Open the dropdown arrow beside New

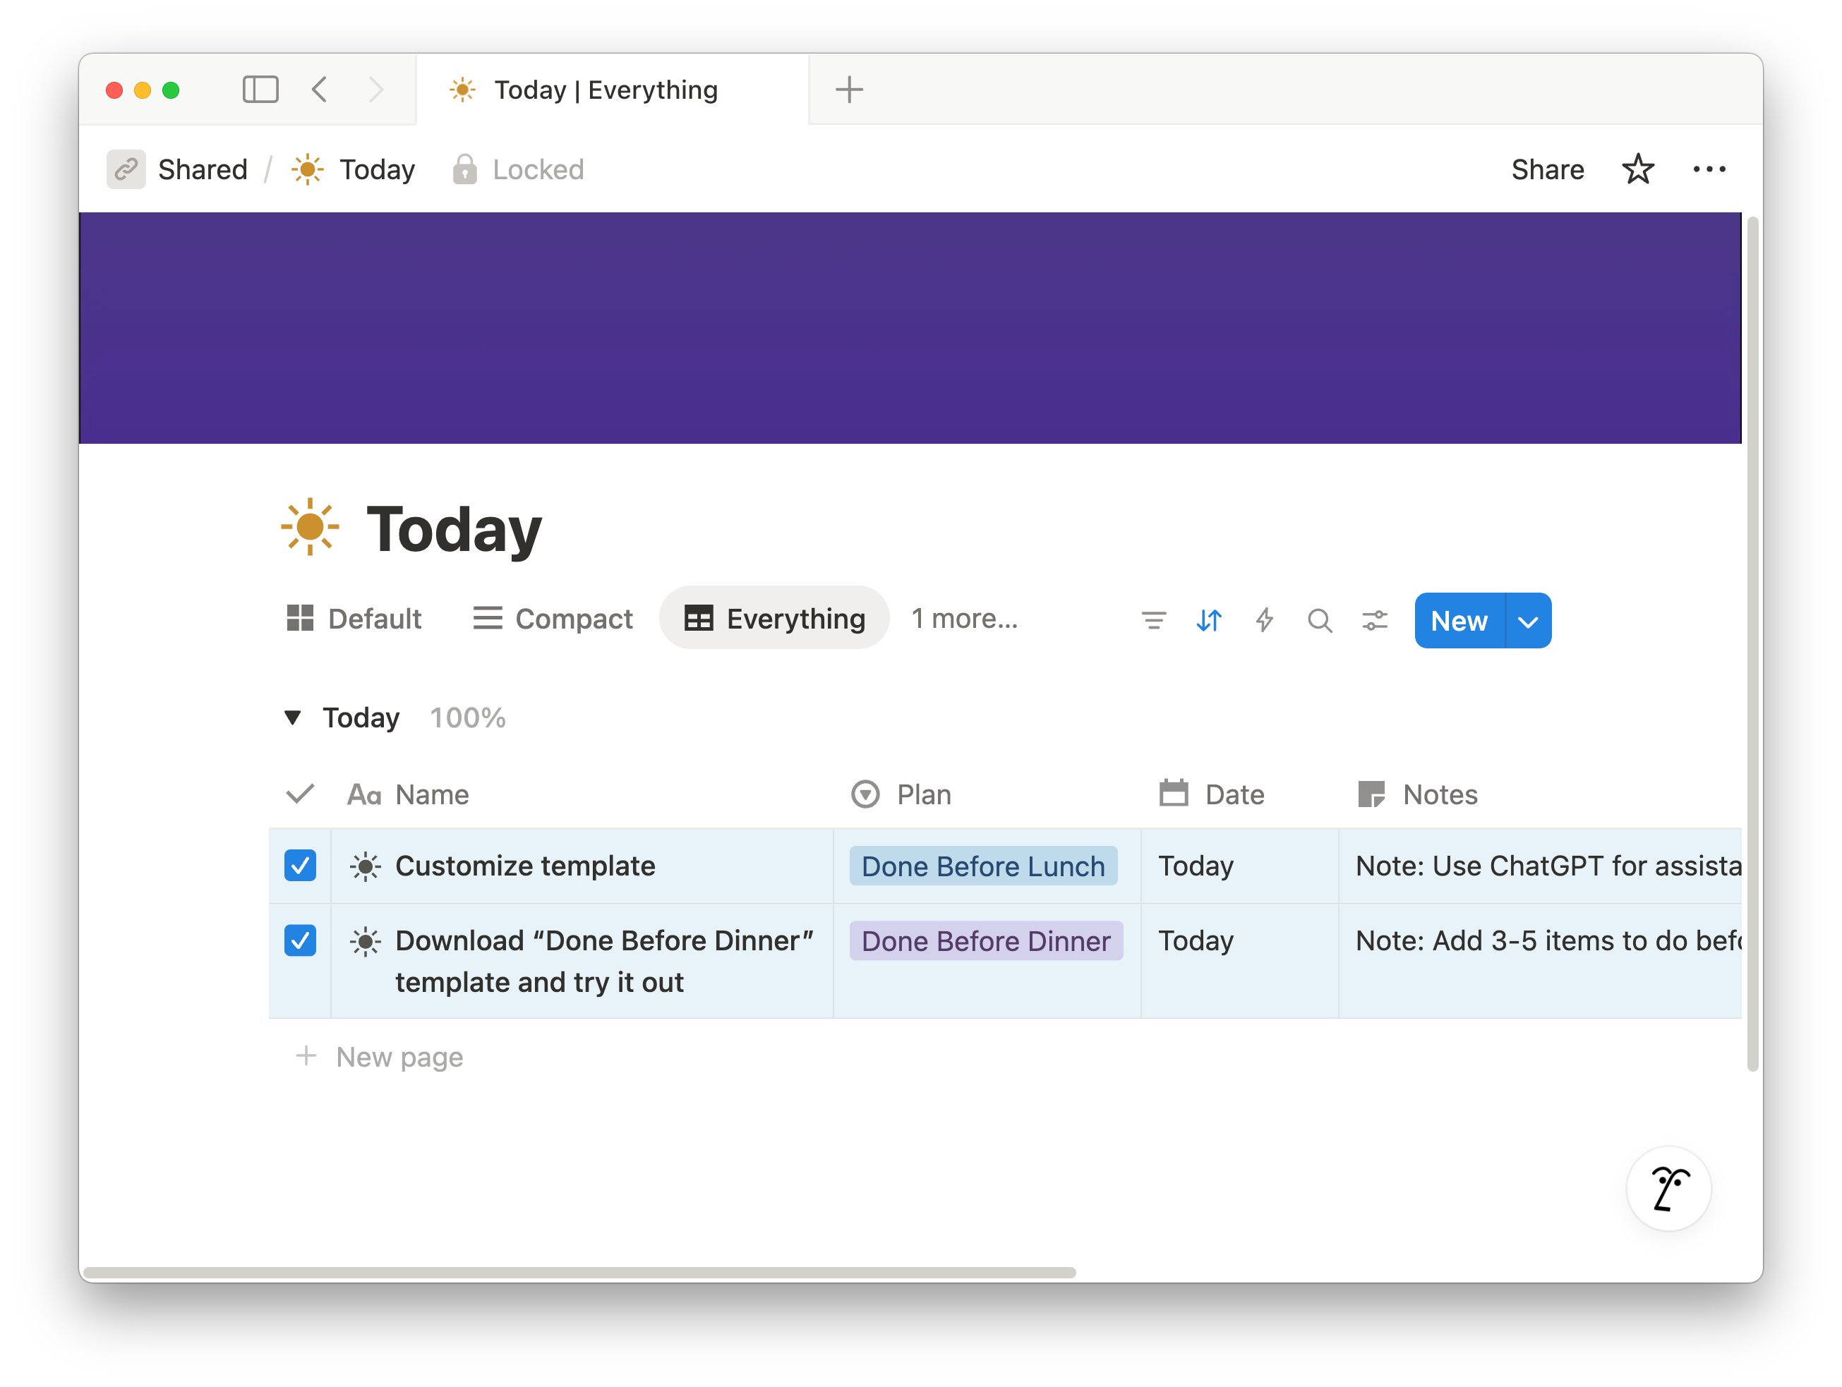(1528, 621)
